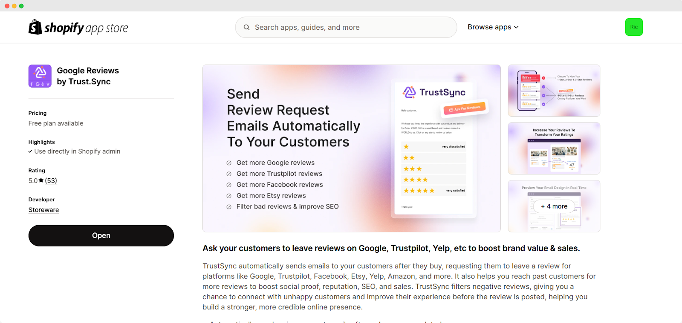Click Filter bad reviews & improve SEO bullet
The image size is (682, 323).
pos(287,207)
